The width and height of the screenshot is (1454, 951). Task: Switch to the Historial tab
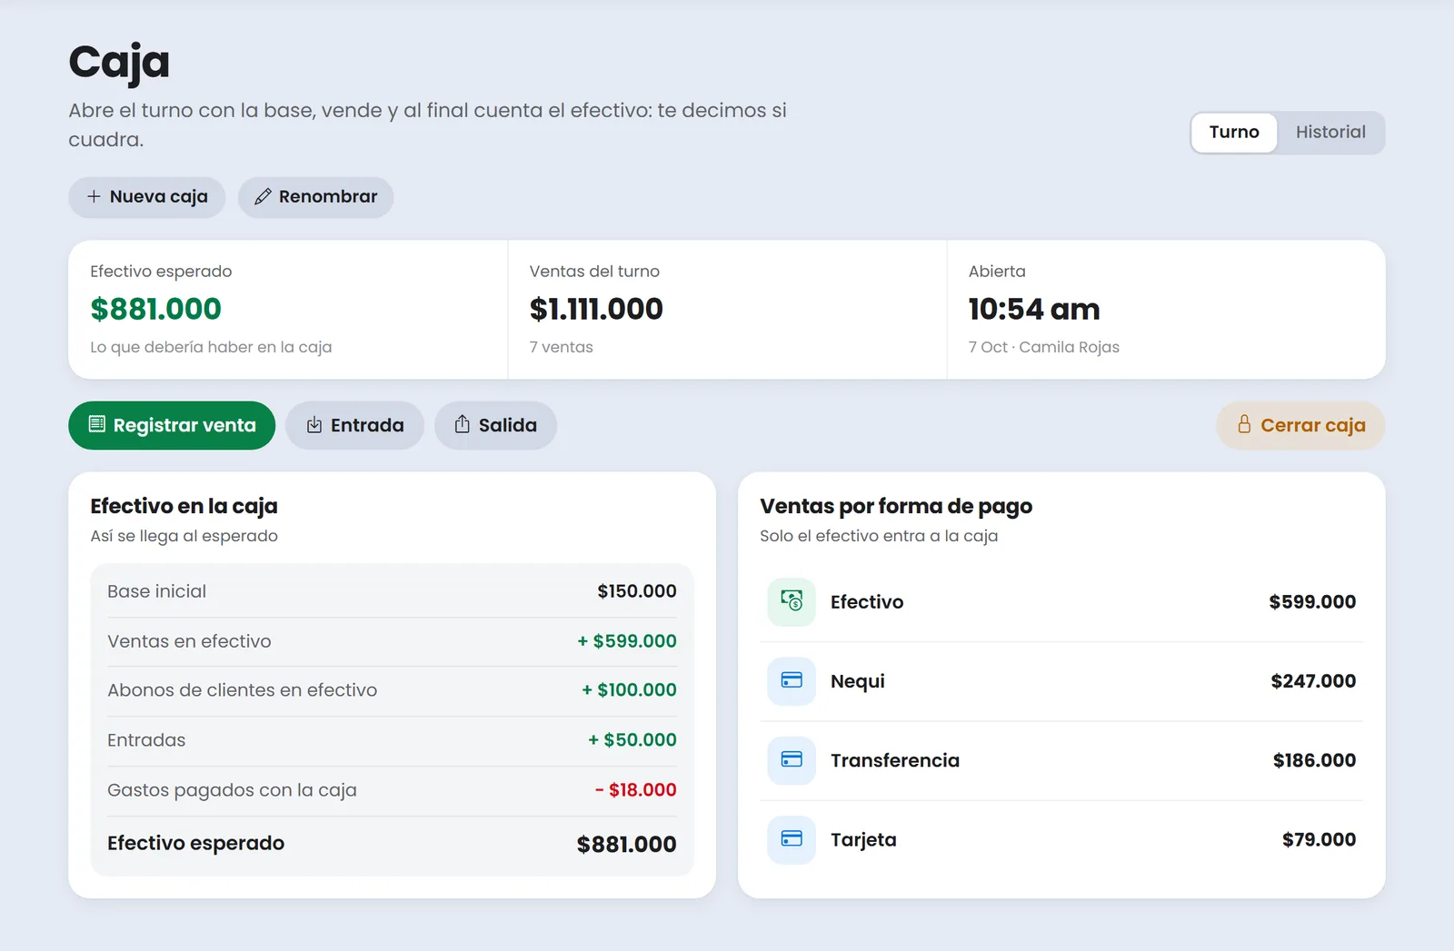point(1330,133)
